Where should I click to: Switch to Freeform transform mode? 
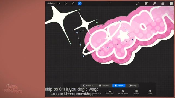(88, 85)
